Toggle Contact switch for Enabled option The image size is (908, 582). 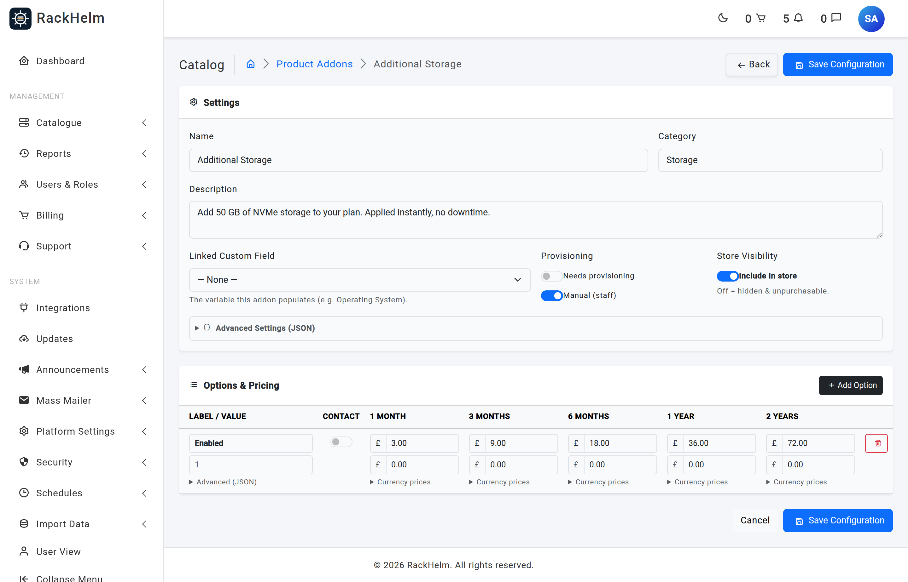point(341,442)
